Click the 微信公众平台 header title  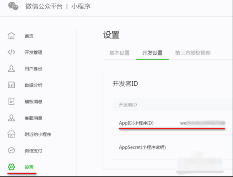(44, 6)
